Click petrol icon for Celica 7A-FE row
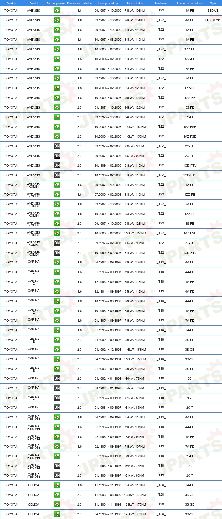This screenshot has width=222, height=519. tap(57, 485)
